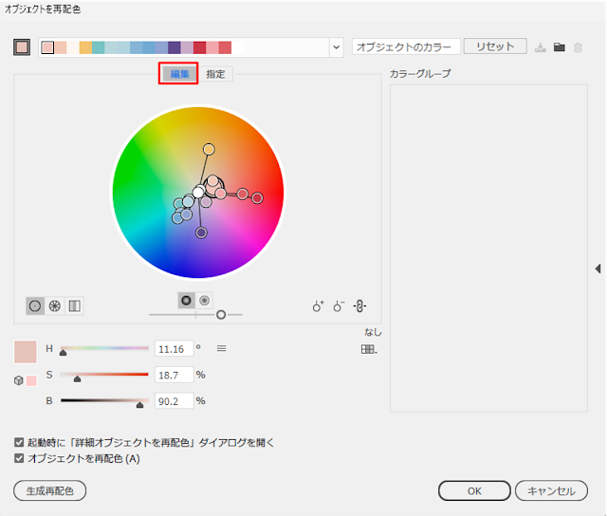
Task: Click the out of gamut cube icon
Action: click(19, 380)
